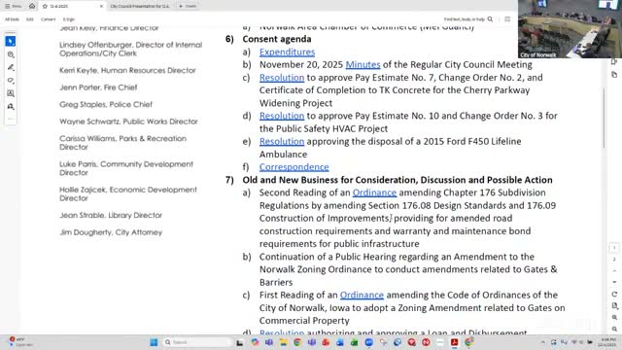Click the Create new tab button
622x350 pixels.
tap(188, 7)
